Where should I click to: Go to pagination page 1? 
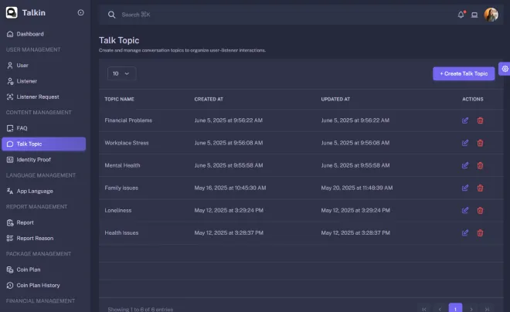point(455,309)
